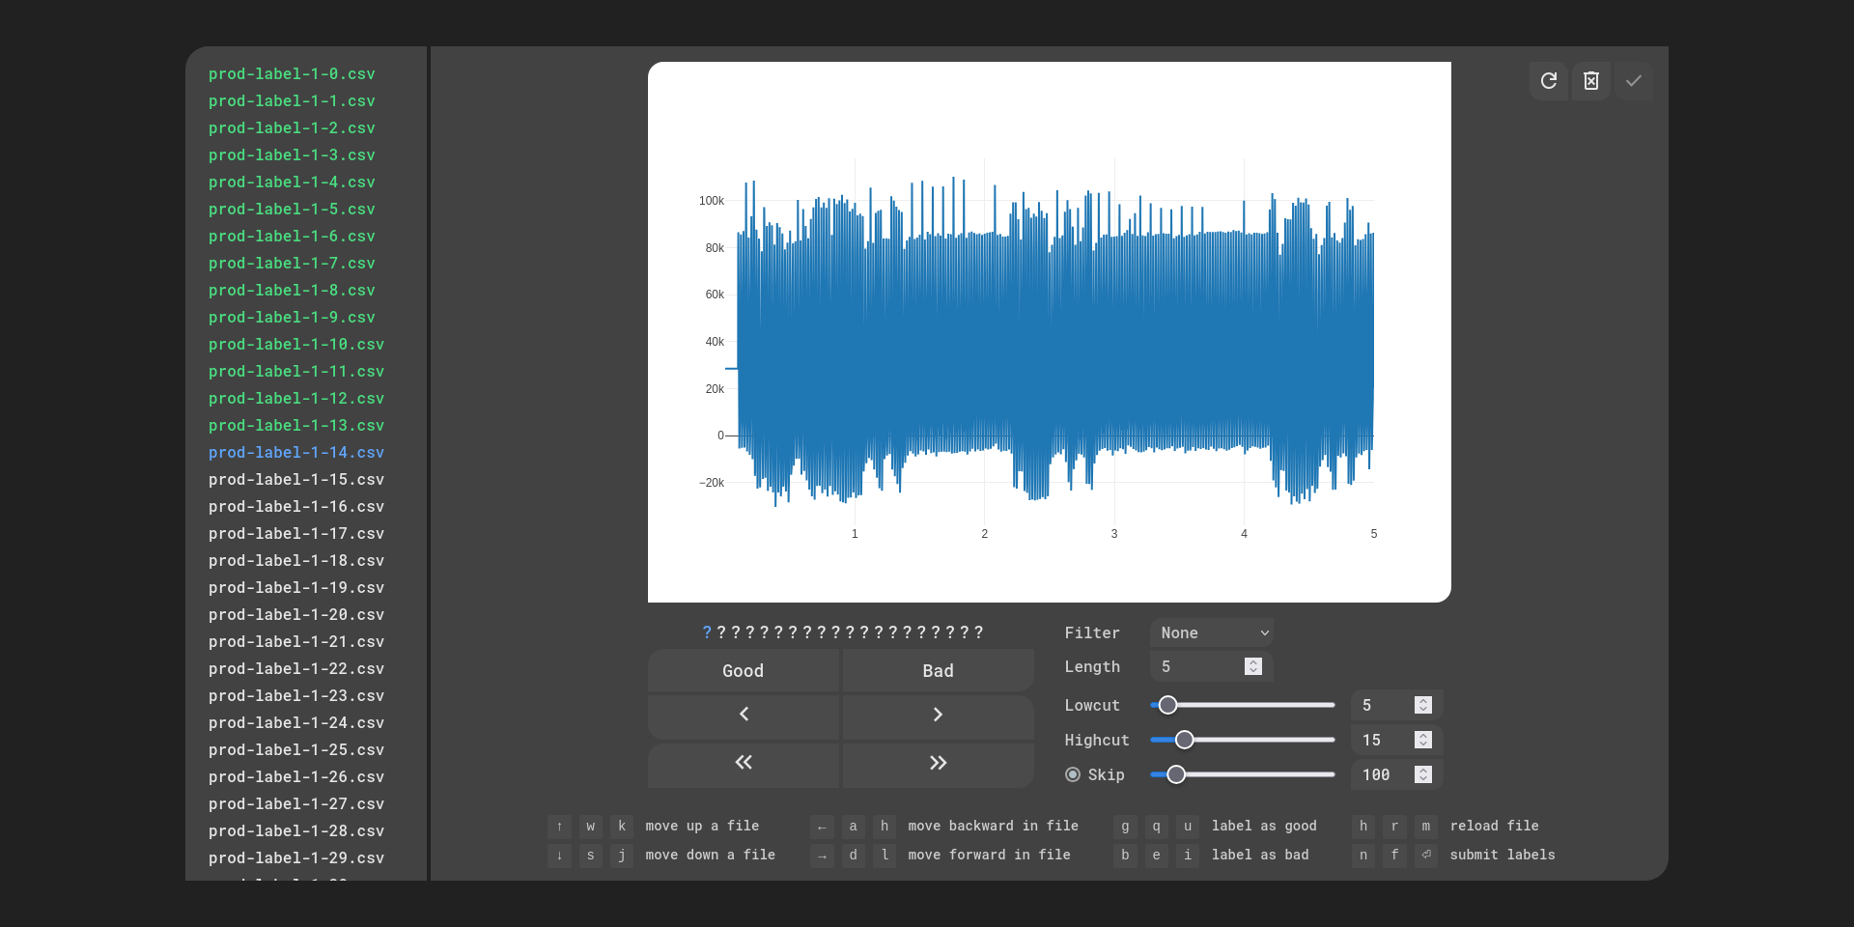The image size is (1854, 927).
Task: Select prod-label-1-0.csv in the file list
Action: [292, 74]
